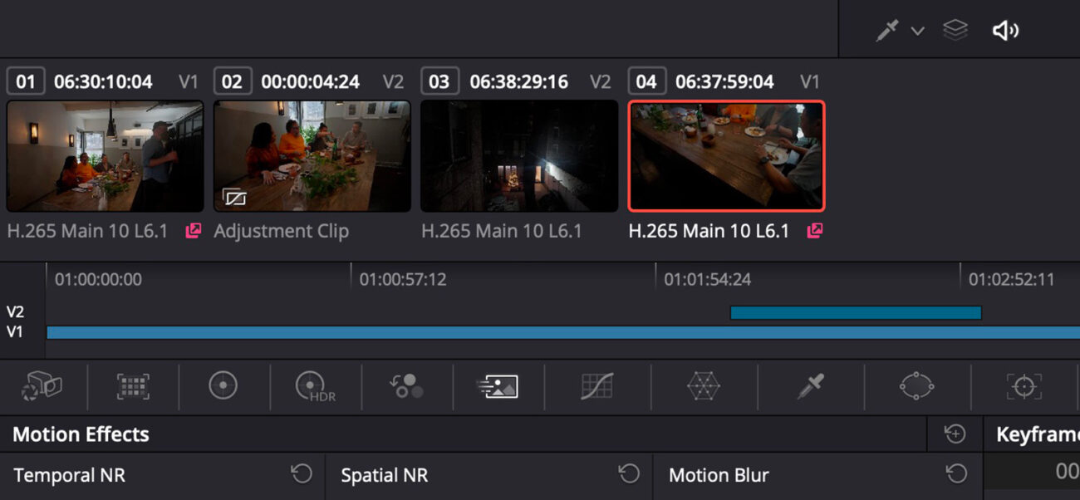
Task: Mute timeline audio with the speaker icon
Action: click(x=1005, y=30)
